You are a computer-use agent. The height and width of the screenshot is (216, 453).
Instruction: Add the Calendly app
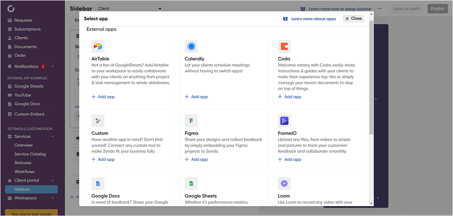click(x=196, y=97)
